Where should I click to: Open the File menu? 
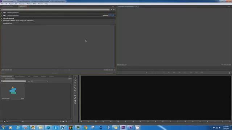coord(2,4)
